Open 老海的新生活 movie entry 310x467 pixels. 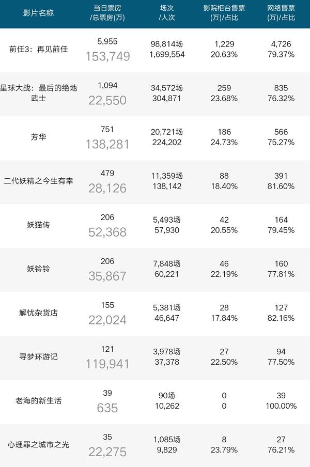[x=38, y=401]
